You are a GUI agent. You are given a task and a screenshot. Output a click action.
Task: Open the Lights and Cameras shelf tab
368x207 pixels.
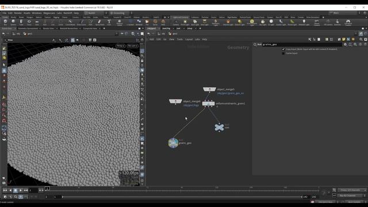click(181, 17)
